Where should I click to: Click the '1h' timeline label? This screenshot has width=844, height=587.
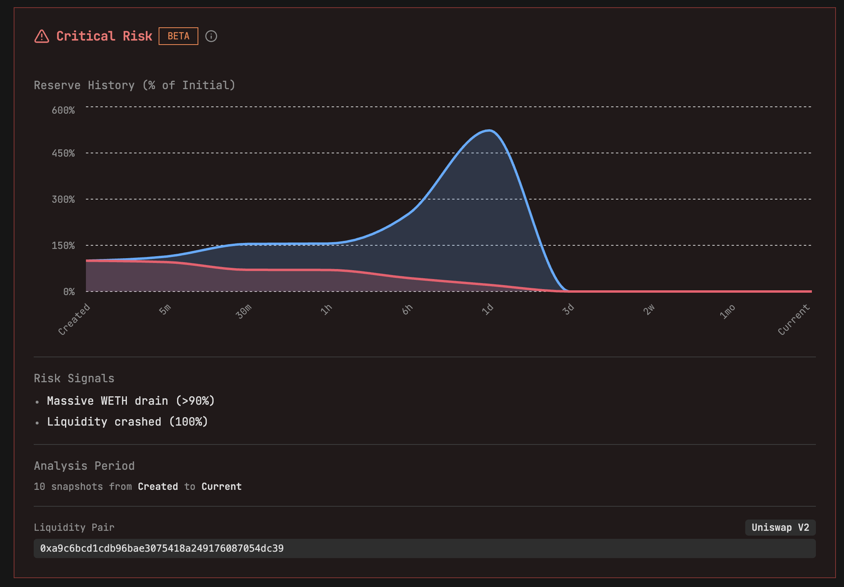pos(326,310)
